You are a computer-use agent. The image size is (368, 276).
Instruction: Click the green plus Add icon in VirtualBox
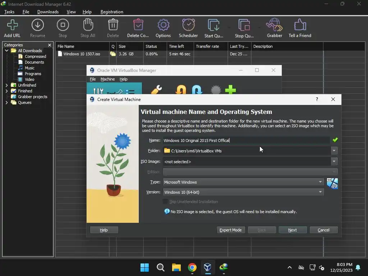point(230,89)
